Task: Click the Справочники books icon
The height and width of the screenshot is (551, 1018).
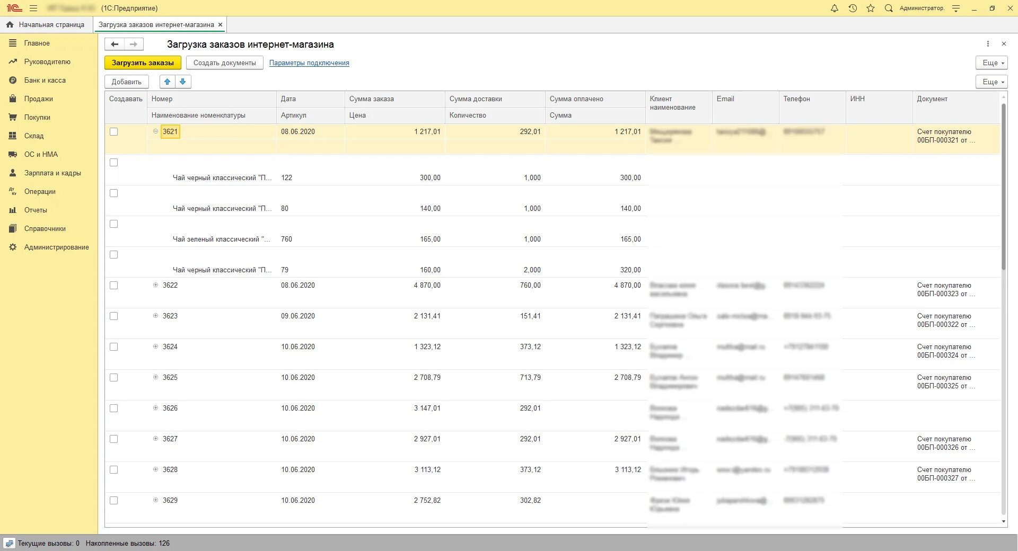Action: (x=13, y=228)
